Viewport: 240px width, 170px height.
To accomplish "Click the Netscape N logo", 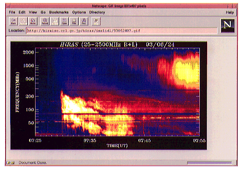I will pos(228,25).
